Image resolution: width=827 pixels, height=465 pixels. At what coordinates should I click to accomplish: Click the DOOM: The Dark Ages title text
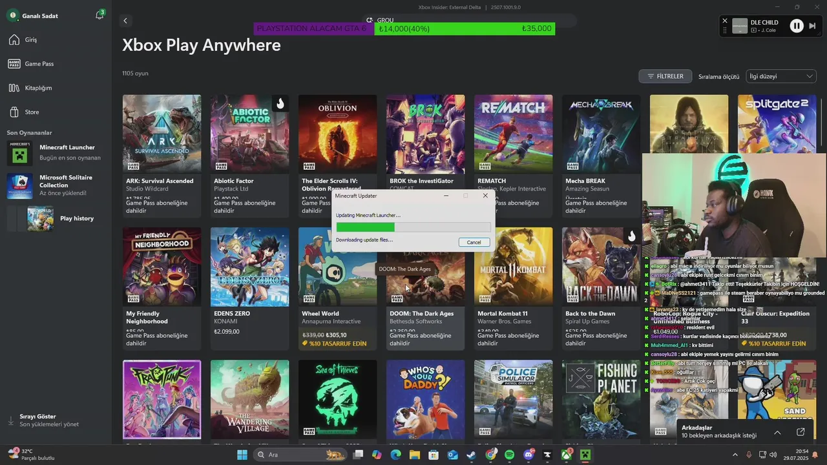421,313
